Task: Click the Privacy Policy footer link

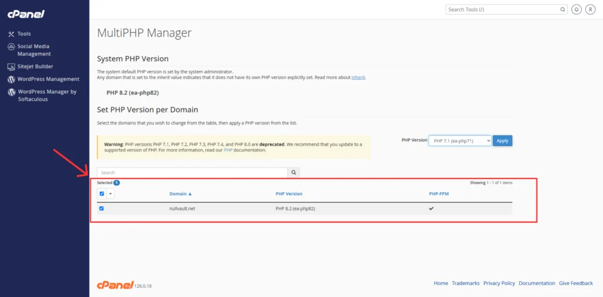Action: pyautogui.click(x=499, y=283)
